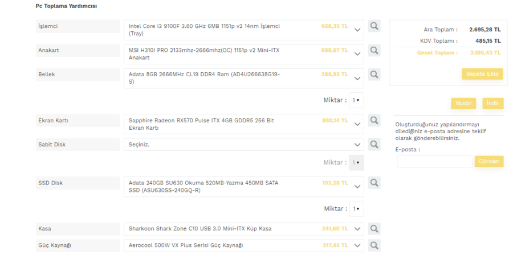
Task: Expand the Sabit Disk 'Seçiniz.' dropdown
Action: pyautogui.click(x=357, y=145)
